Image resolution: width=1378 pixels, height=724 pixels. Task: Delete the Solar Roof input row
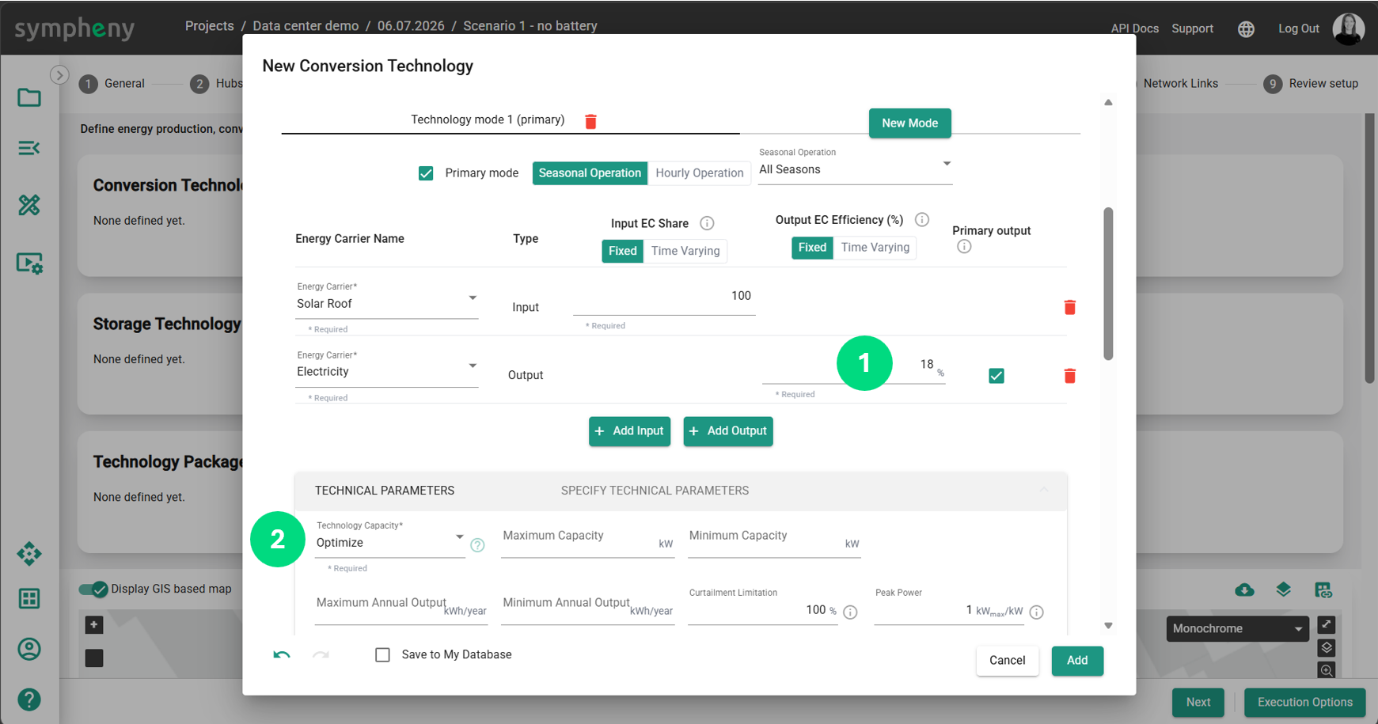click(x=1069, y=307)
